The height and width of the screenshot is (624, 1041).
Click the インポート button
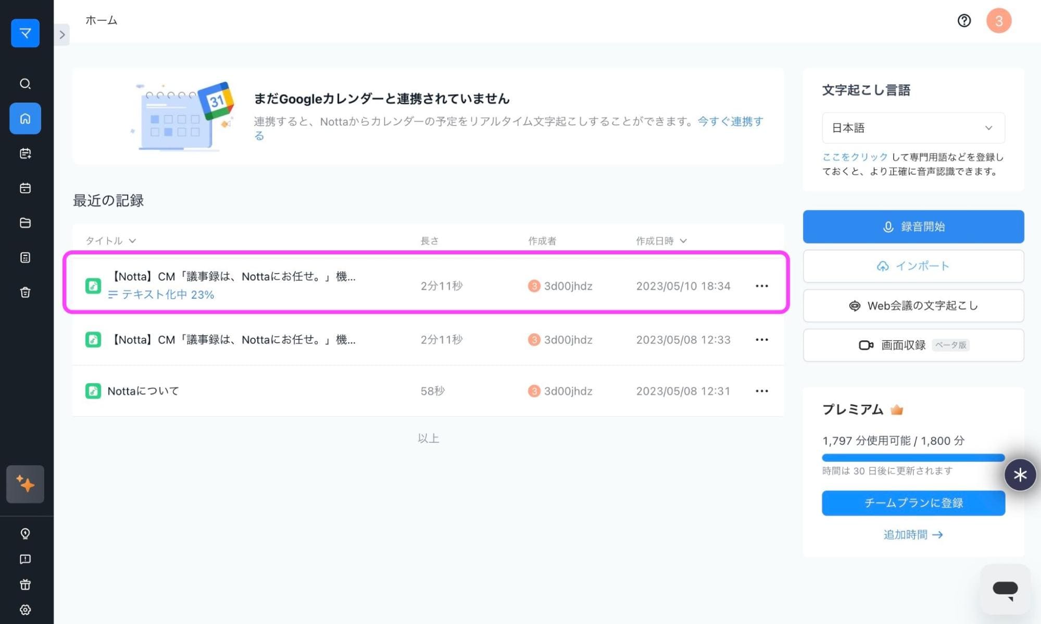pos(913,266)
